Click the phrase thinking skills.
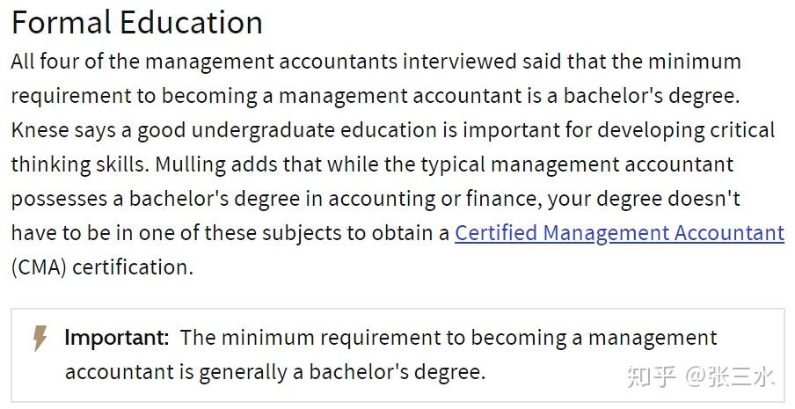The width and height of the screenshot is (795, 409). point(80,164)
